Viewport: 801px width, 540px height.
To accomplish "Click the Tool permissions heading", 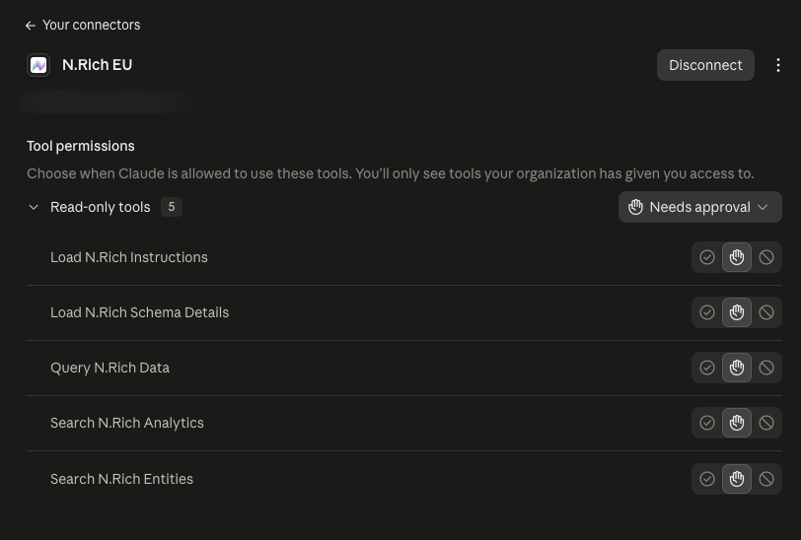I will 81,147.
